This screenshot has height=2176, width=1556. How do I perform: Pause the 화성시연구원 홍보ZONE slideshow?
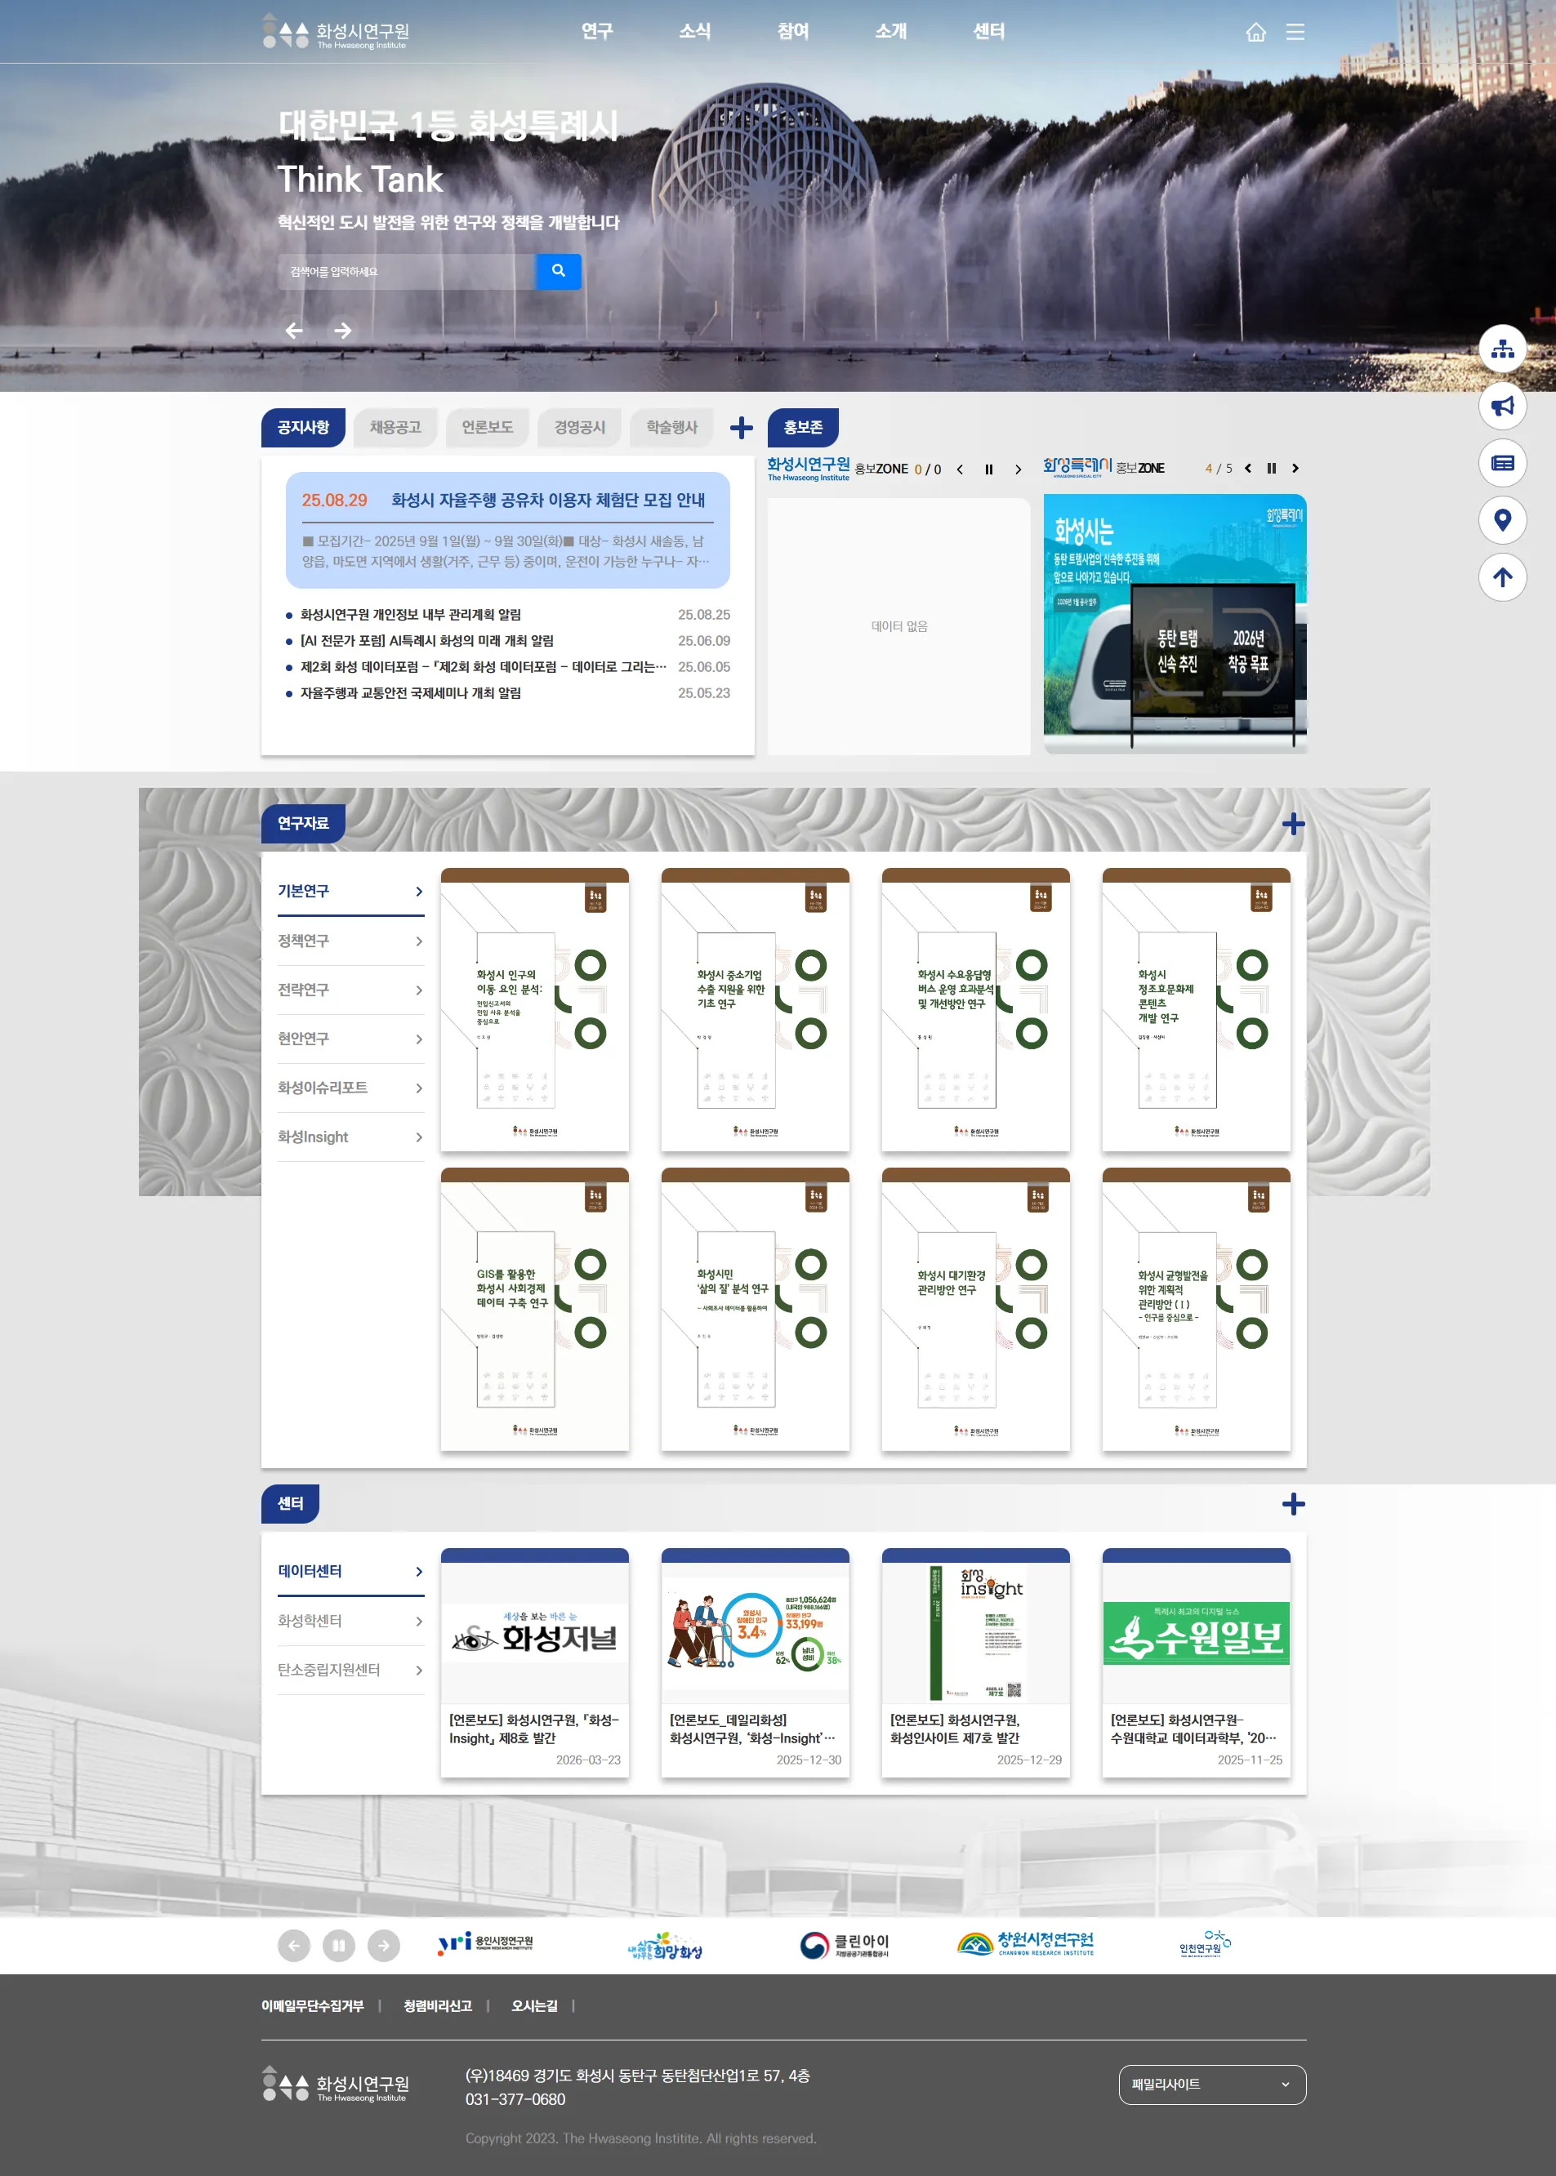989,469
